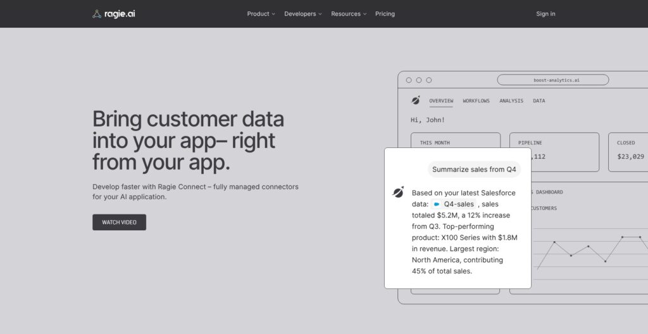Click the DASHBOARD label in mockup
This screenshot has height=334, width=648.
549,192
